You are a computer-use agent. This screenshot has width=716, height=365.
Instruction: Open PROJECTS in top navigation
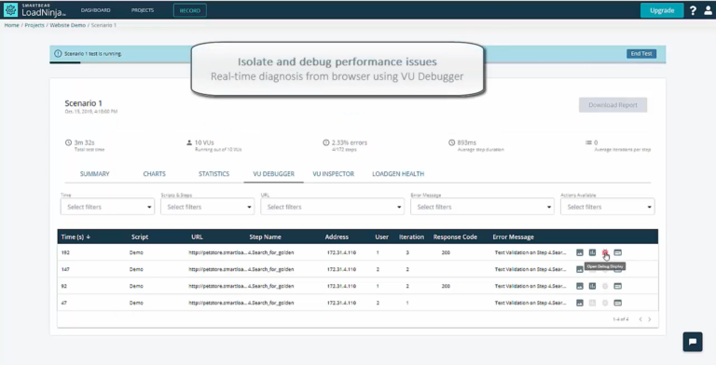point(143,10)
